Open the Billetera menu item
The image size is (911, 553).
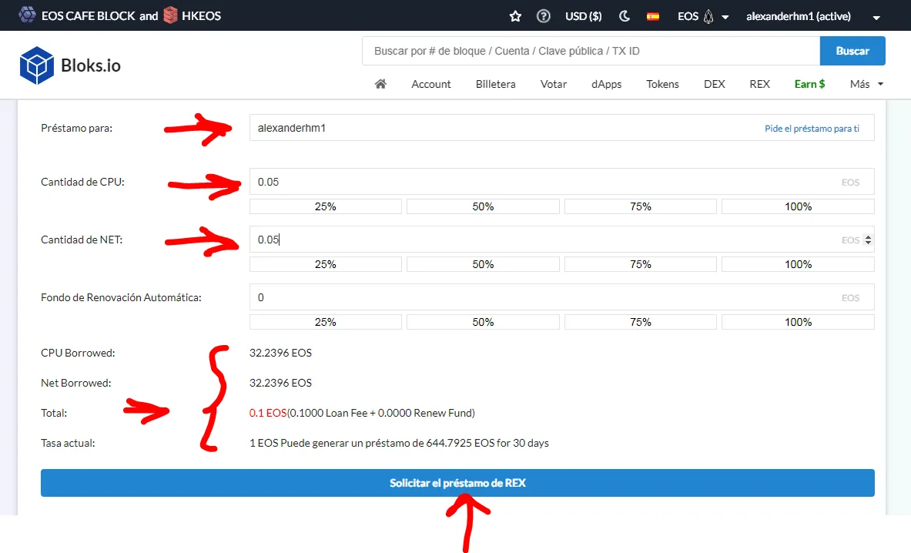[x=496, y=84]
